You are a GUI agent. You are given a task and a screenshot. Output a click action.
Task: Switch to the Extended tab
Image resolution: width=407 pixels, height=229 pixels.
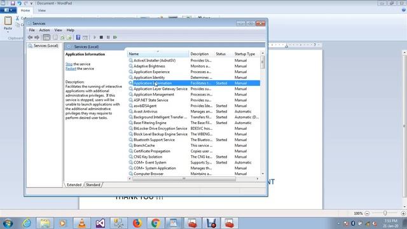click(x=74, y=185)
